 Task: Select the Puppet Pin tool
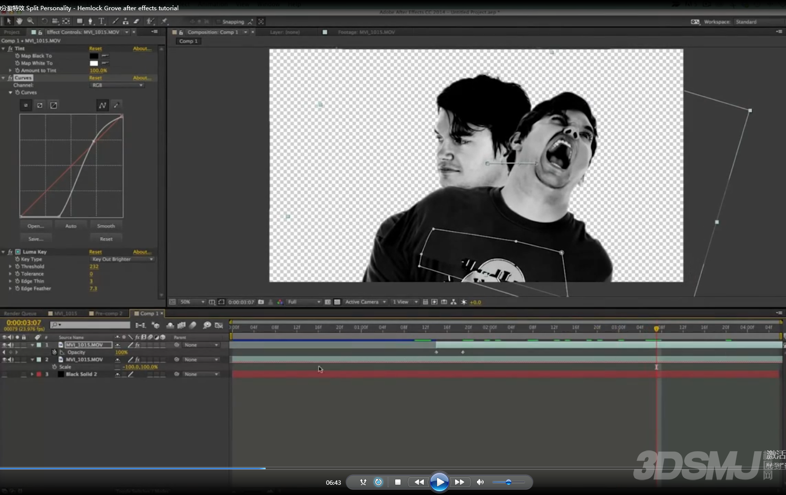(x=165, y=21)
